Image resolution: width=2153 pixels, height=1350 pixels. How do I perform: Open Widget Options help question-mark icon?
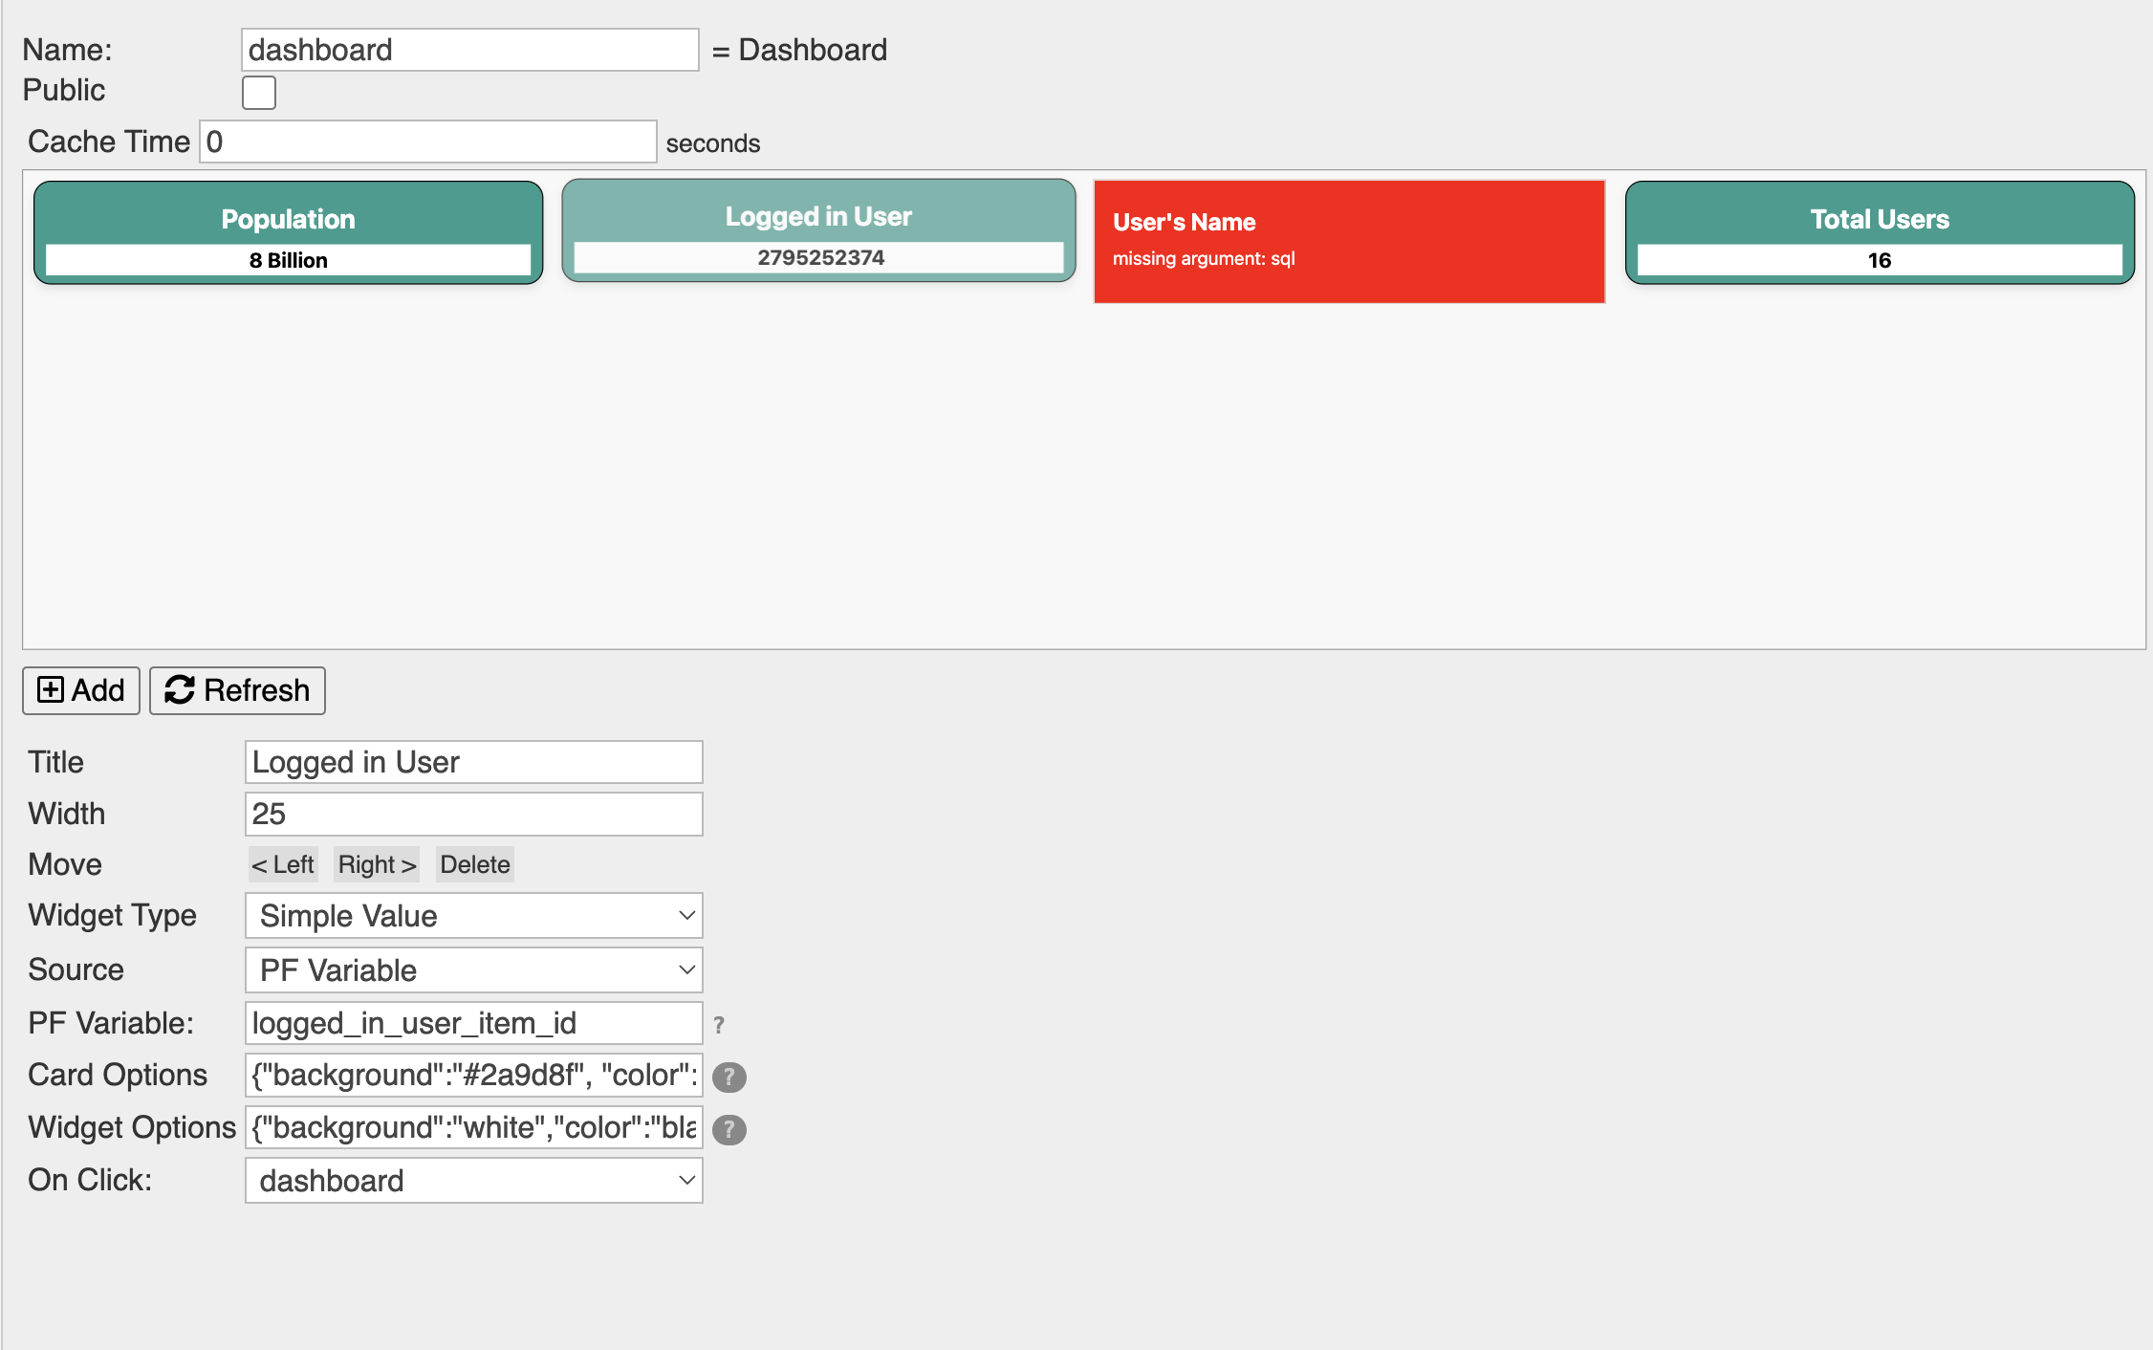pos(729,1129)
